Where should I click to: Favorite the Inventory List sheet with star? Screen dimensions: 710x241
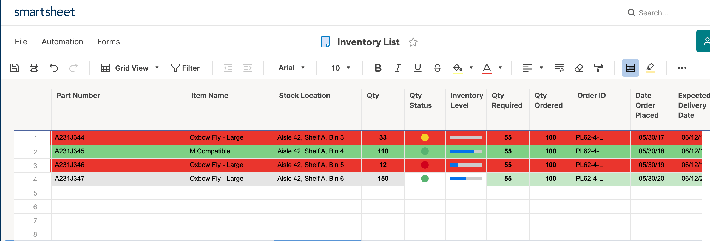pos(413,42)
